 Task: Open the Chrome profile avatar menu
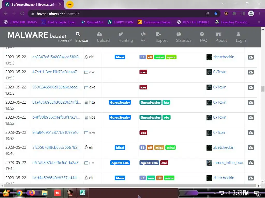(x=251, y=13)
